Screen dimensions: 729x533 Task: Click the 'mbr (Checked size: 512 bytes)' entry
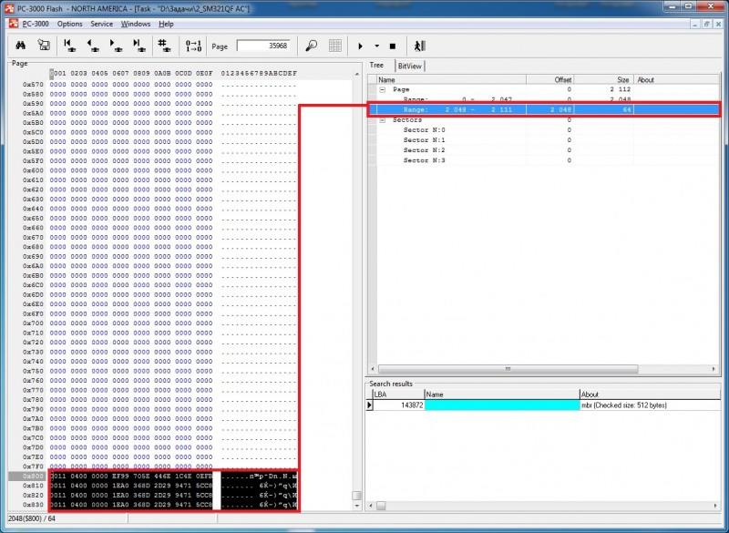click(x=624, y=405)
